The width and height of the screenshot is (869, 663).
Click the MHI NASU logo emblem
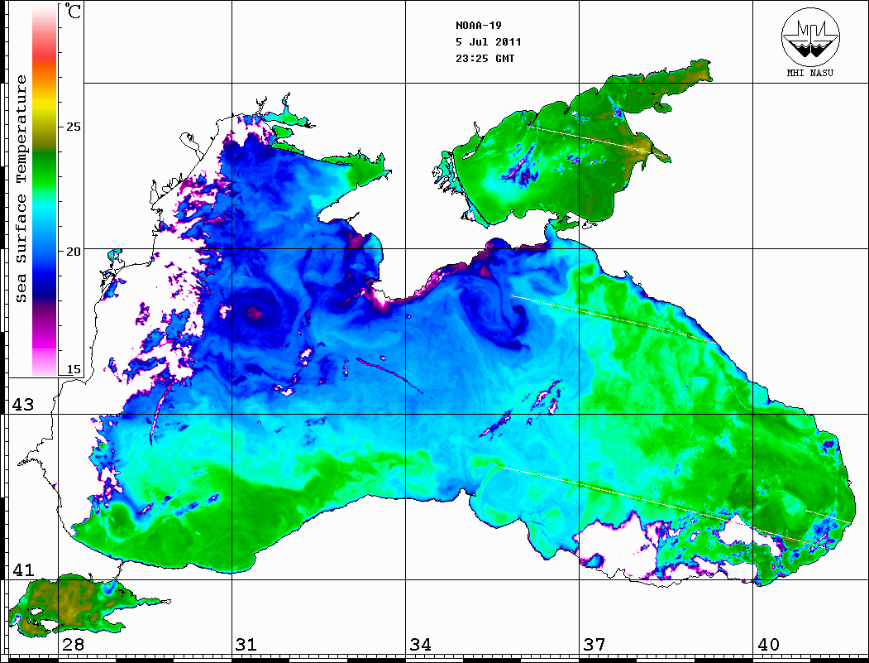tap(810, 36)
